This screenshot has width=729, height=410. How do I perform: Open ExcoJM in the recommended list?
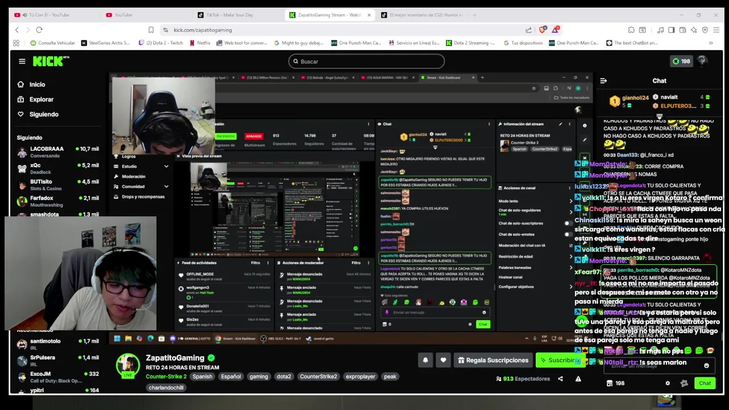click(x=57, y=377)
